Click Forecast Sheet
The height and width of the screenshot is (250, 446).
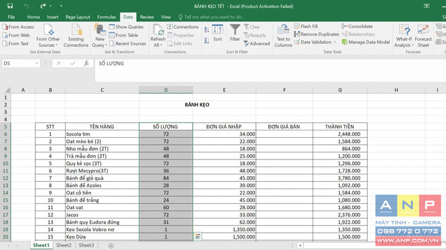pos(423,36)
